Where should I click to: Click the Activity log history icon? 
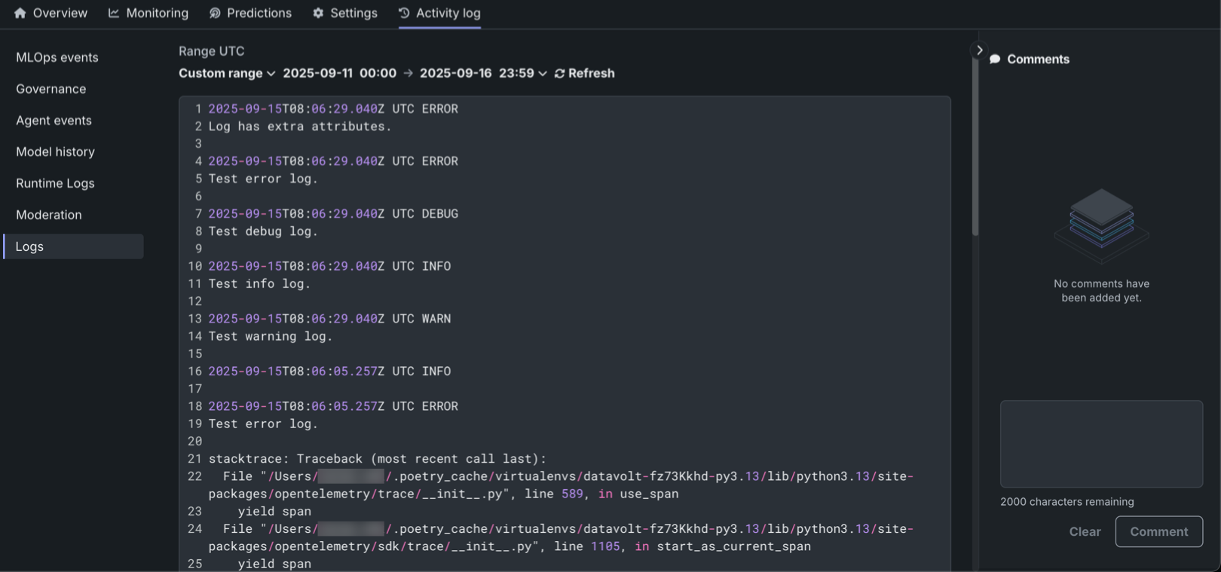point(404,13)
